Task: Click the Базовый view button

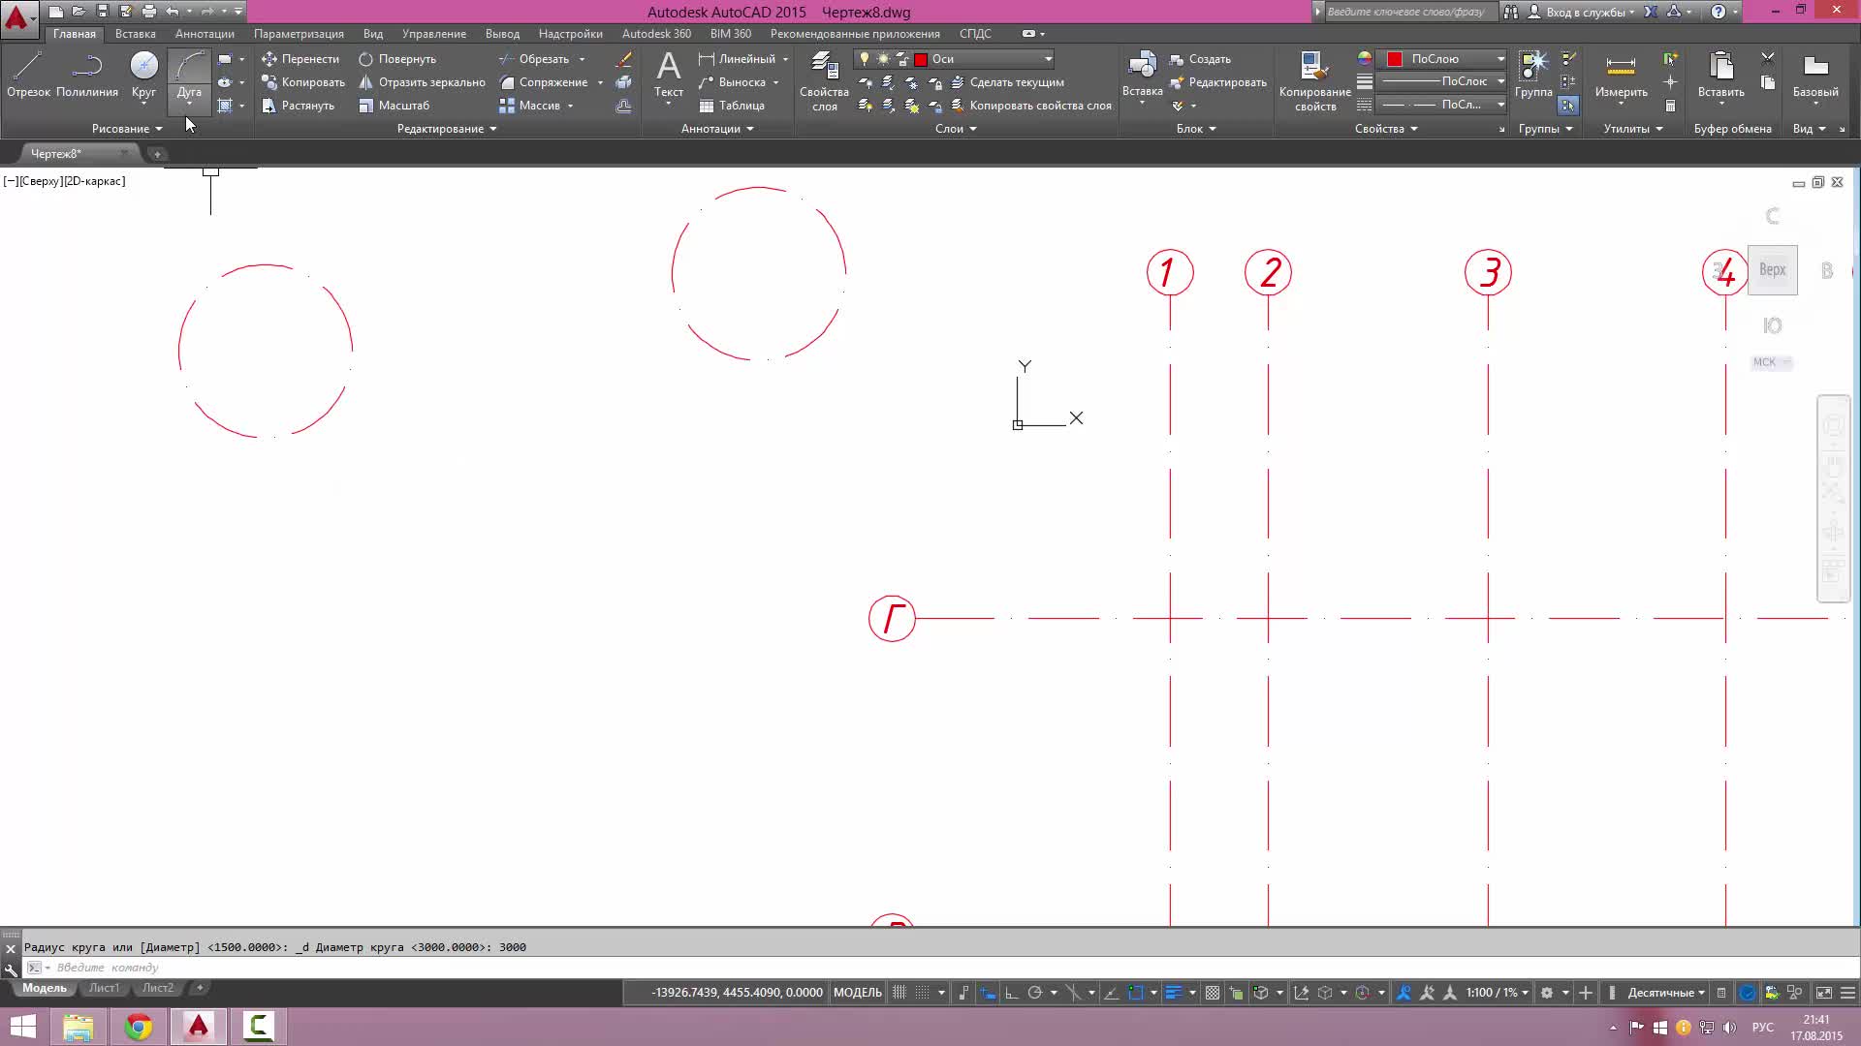Action: point(1814,76)
